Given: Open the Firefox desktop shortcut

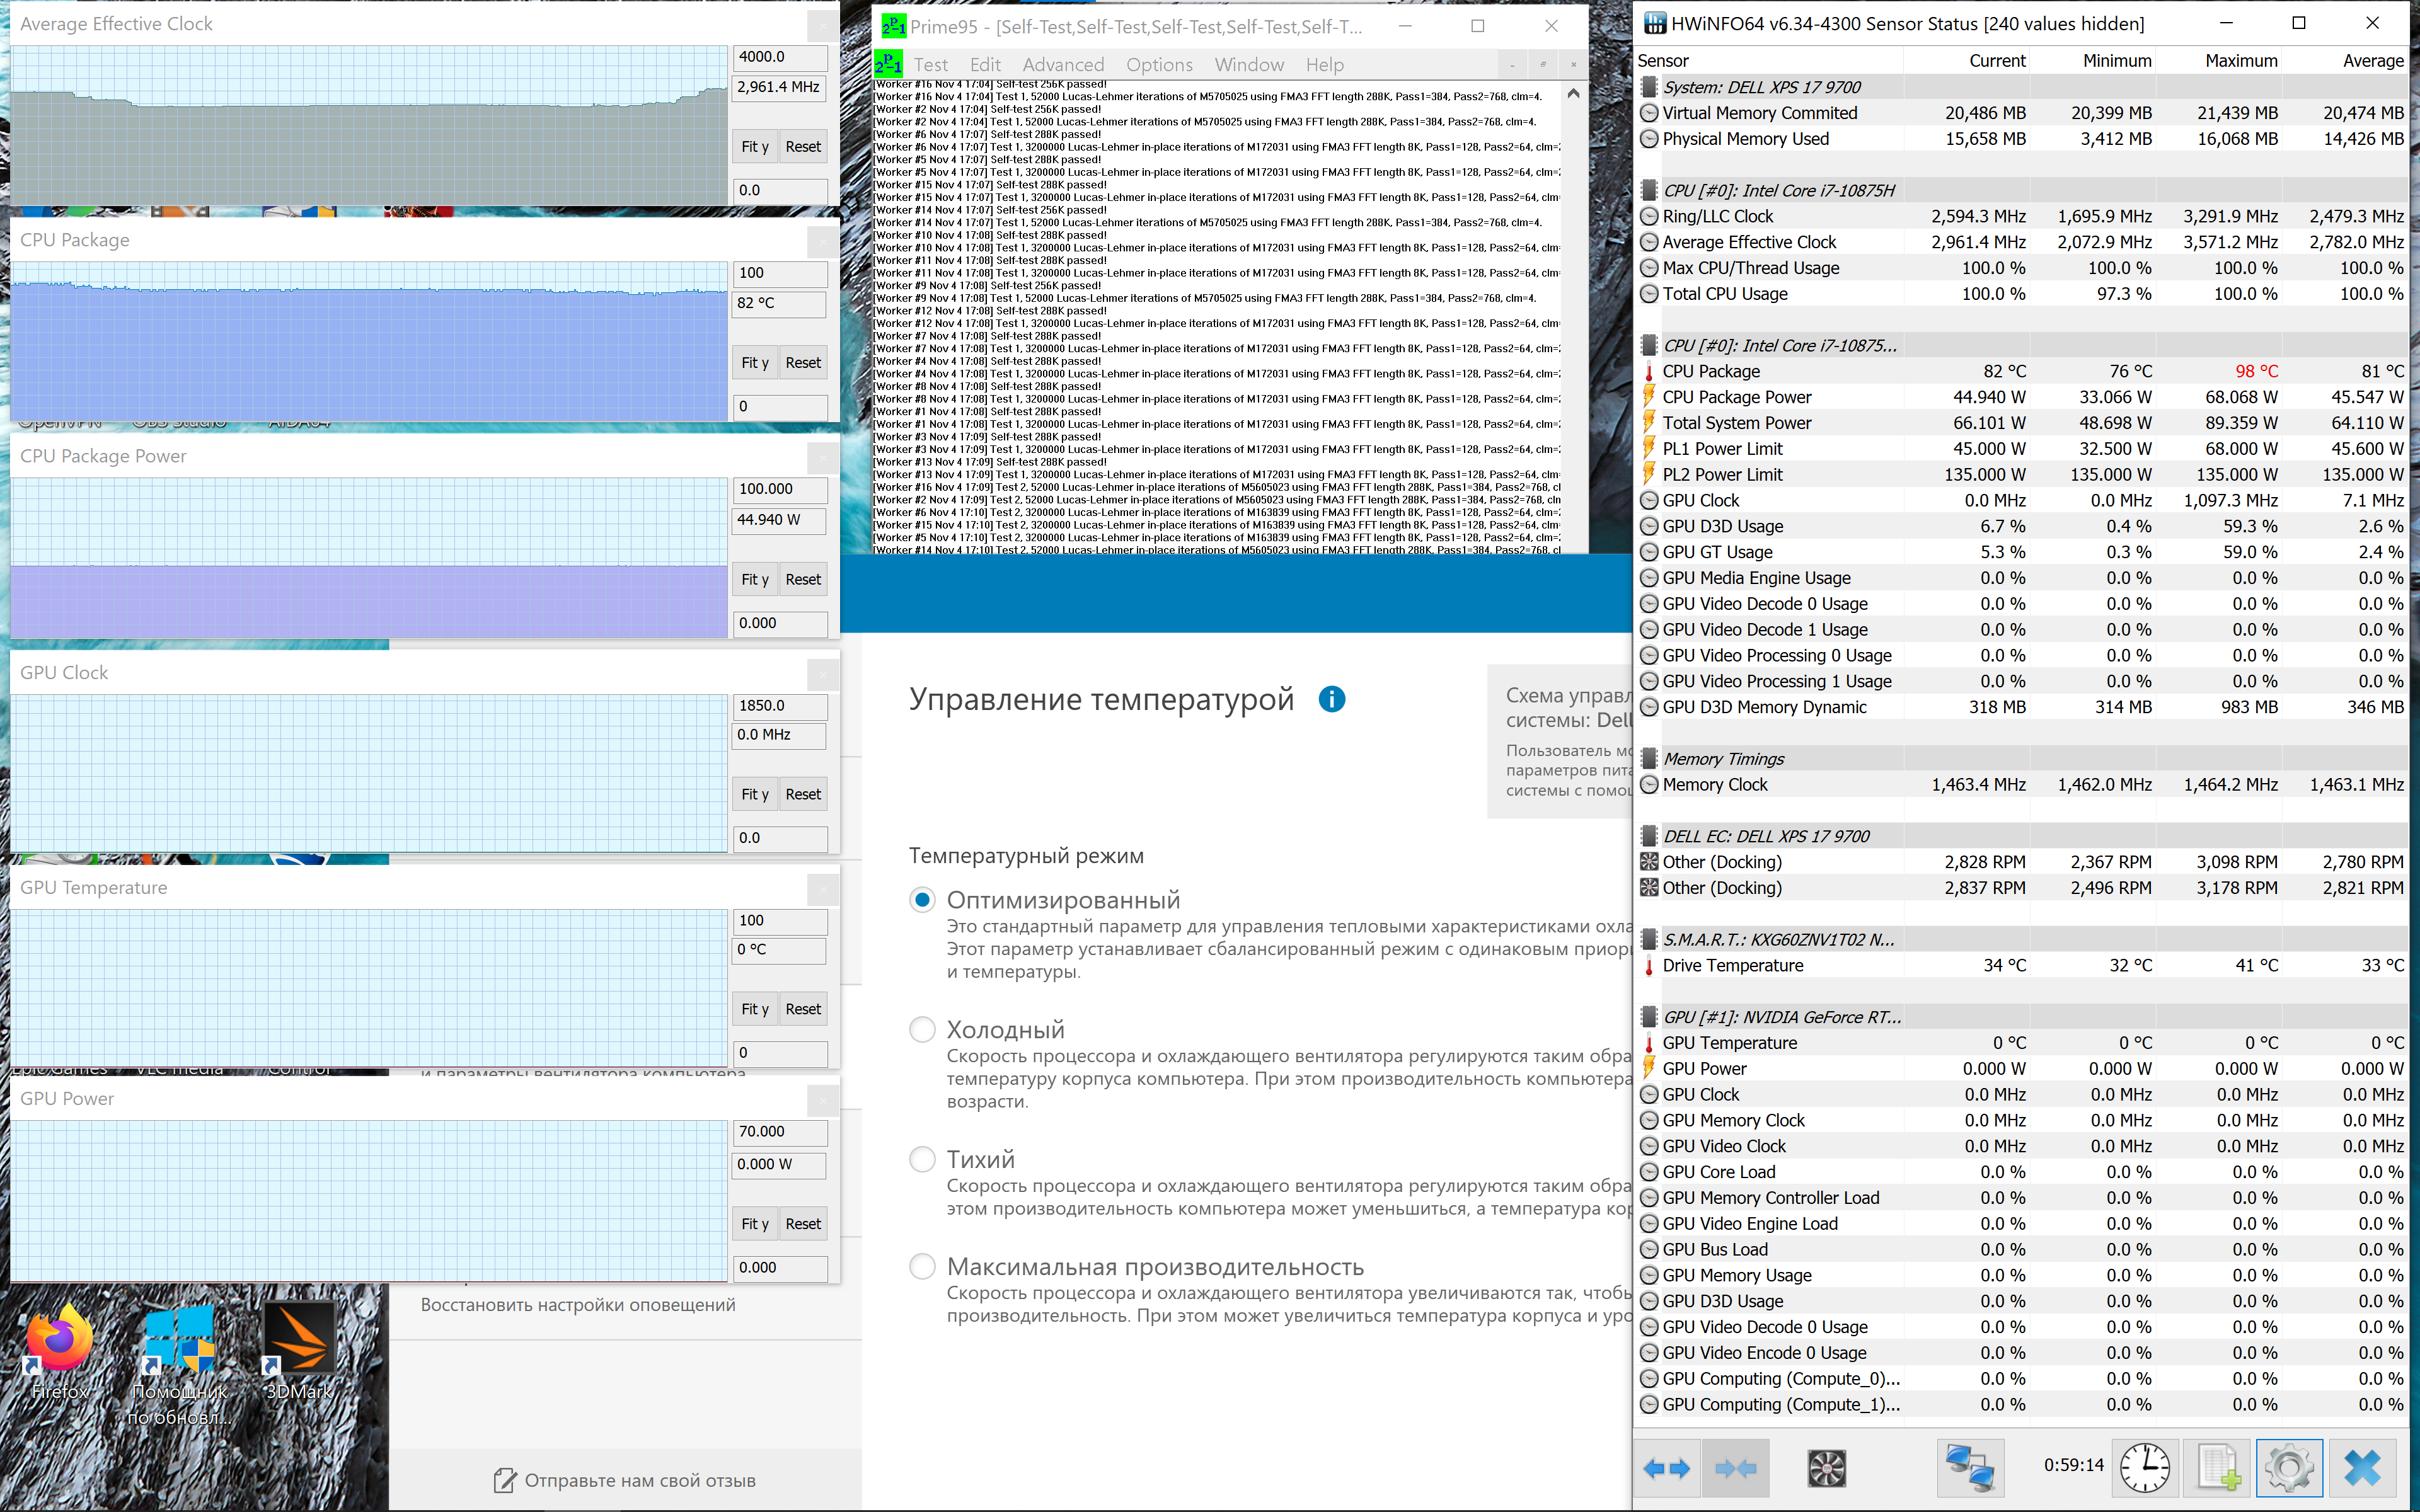Looking at the screenshot, I should [x=60, y=1350].
